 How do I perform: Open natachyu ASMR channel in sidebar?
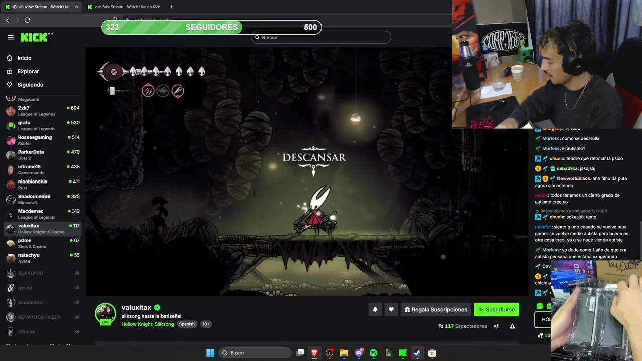tap(43, 258)
